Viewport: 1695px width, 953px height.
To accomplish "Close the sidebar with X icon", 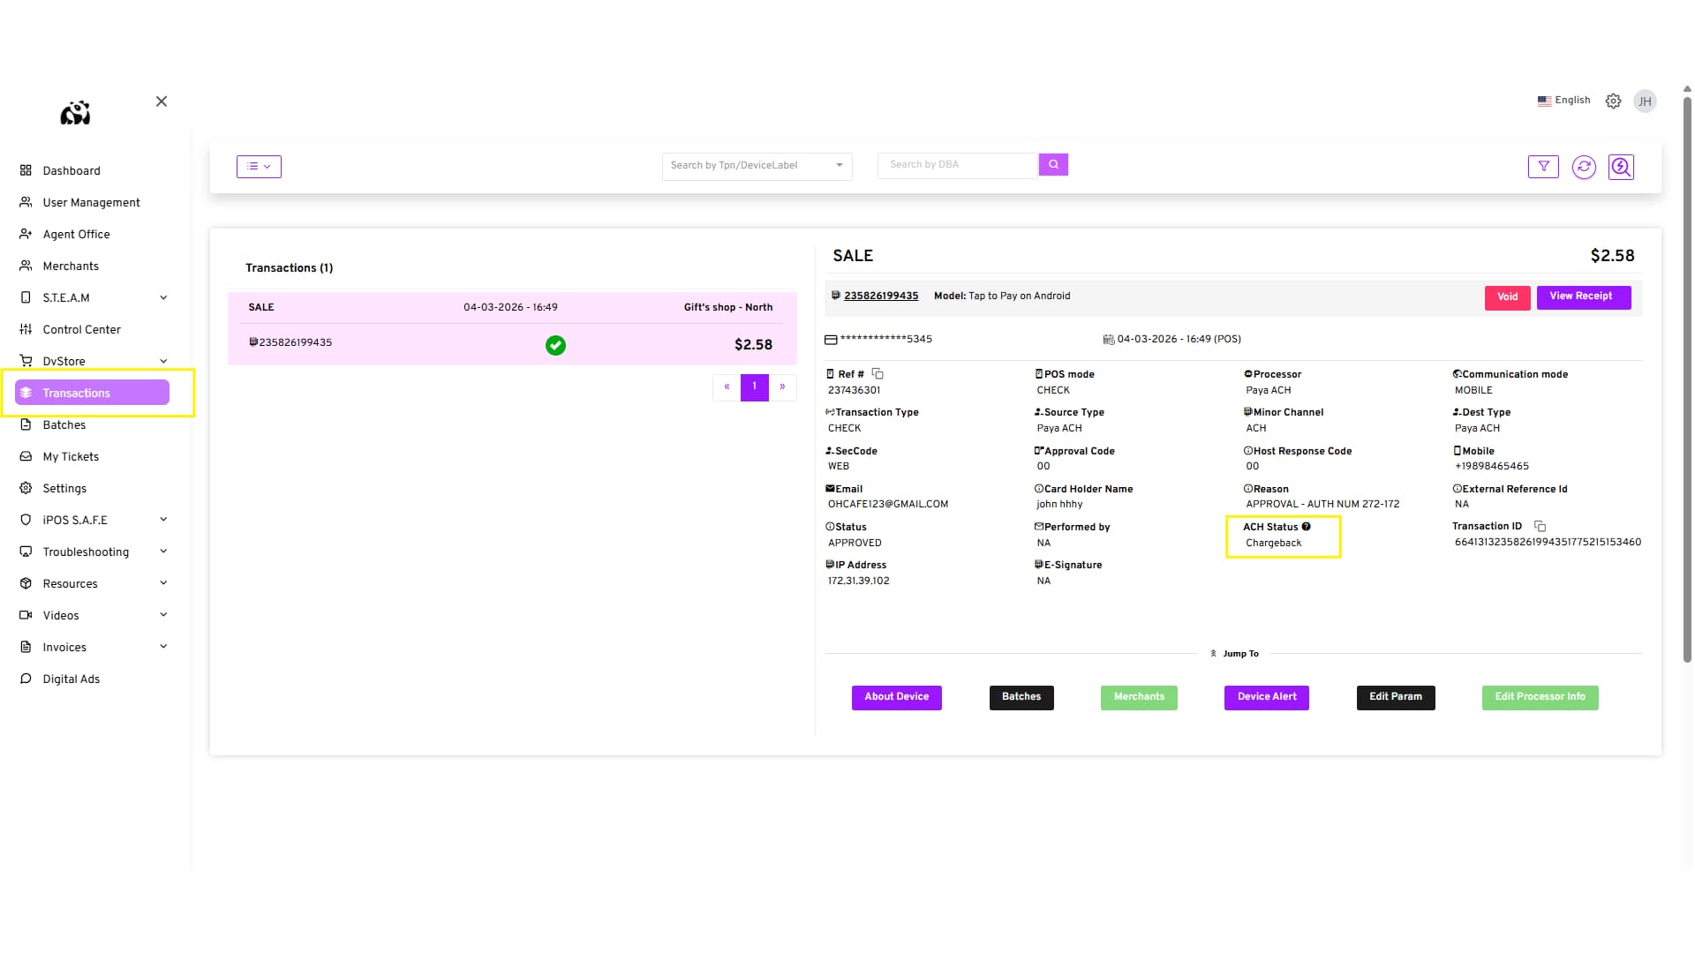I will coord(162,101).
